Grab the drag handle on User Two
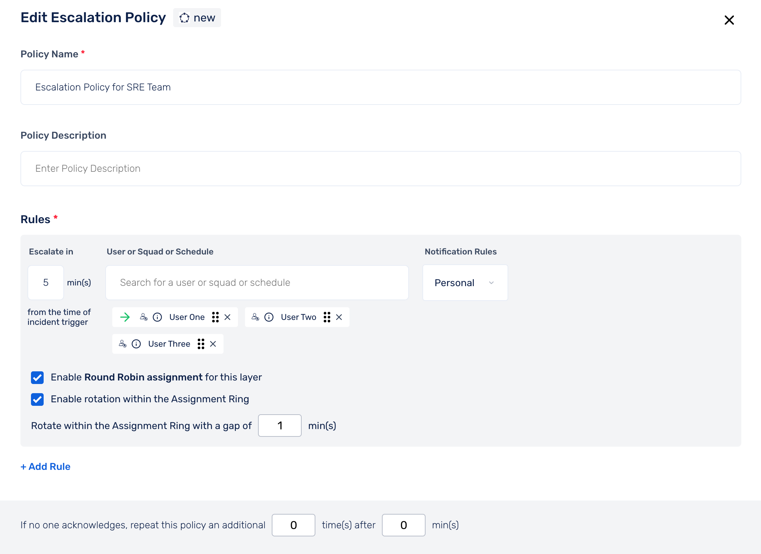The image size is (761, 554). 327,317
